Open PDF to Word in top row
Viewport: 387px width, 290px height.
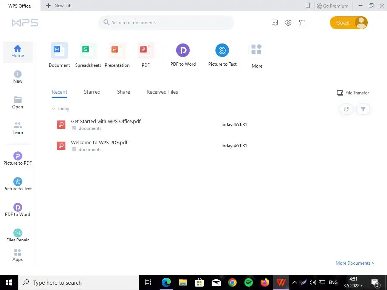pos(183,55)
